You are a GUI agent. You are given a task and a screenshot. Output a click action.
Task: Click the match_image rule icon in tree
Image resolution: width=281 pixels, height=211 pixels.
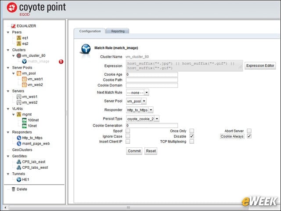tap(24, 62)
